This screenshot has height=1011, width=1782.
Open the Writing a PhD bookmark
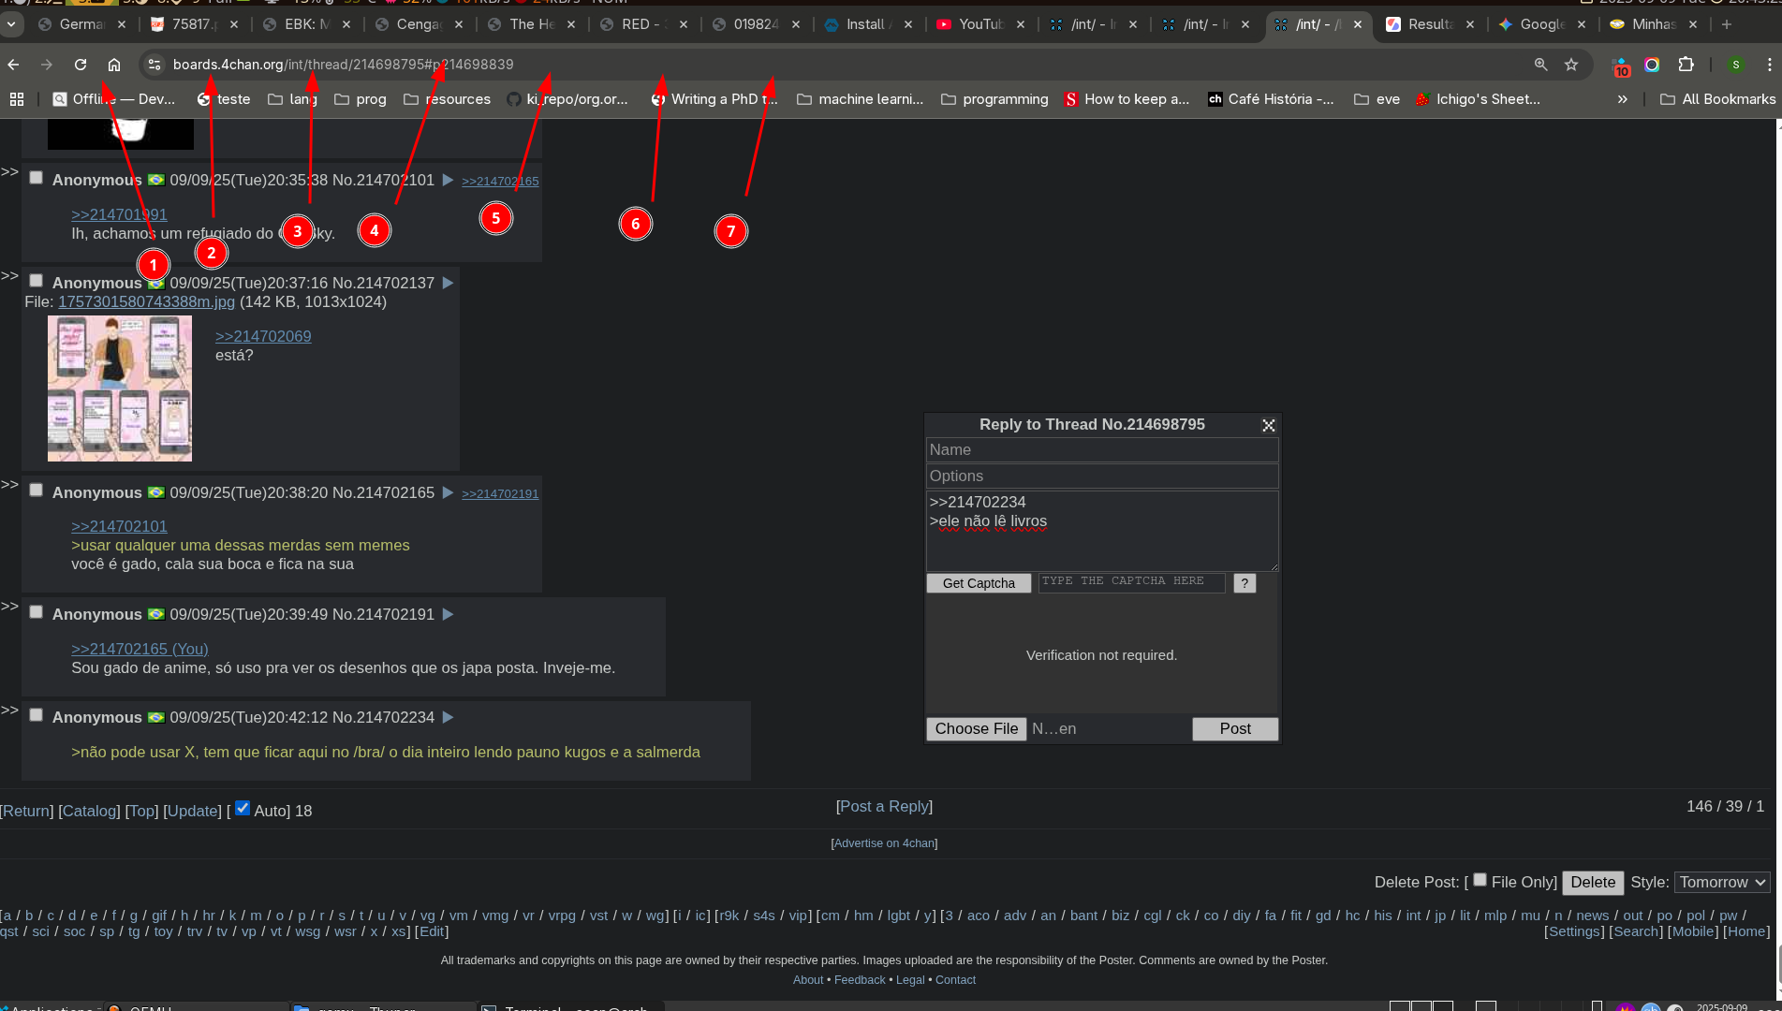pyautogui.click(x=714, y=99)
